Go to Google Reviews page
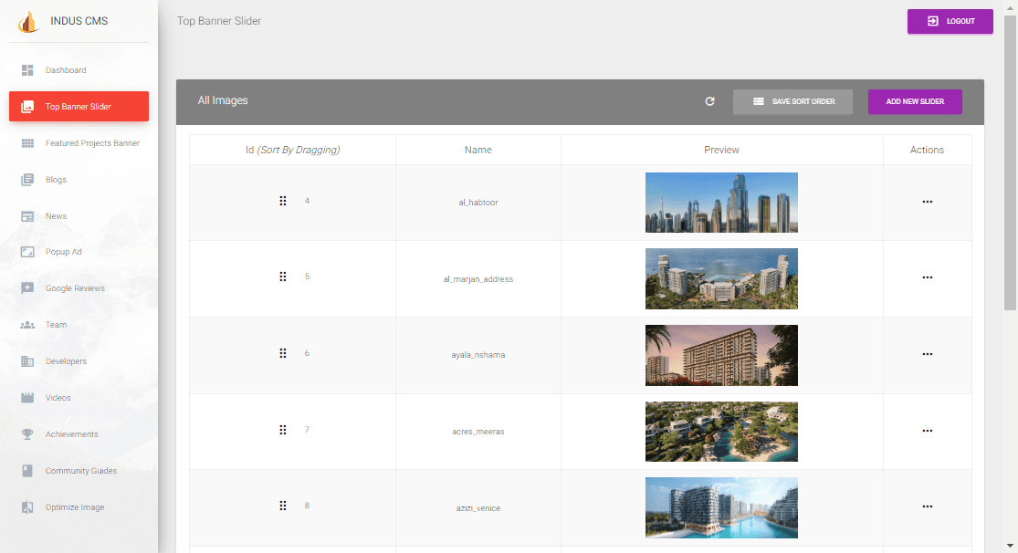The height and width of the screenshot is (553, 1018). (x=75, y=288)
